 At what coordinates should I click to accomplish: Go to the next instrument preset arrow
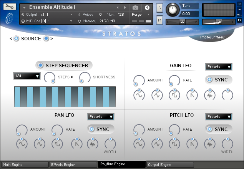[125, 7]
